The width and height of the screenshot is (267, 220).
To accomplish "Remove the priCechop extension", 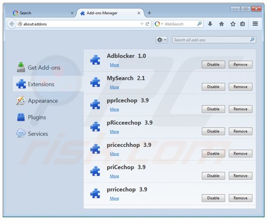I will tap(240, 176).
